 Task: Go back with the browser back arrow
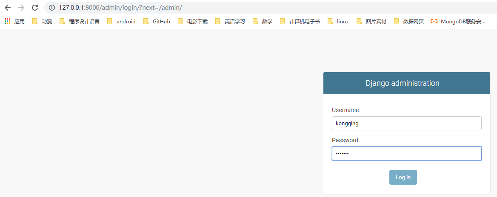tap(8, 8)
